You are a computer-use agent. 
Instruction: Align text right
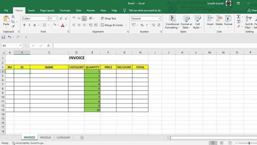[x=84, y=25]
